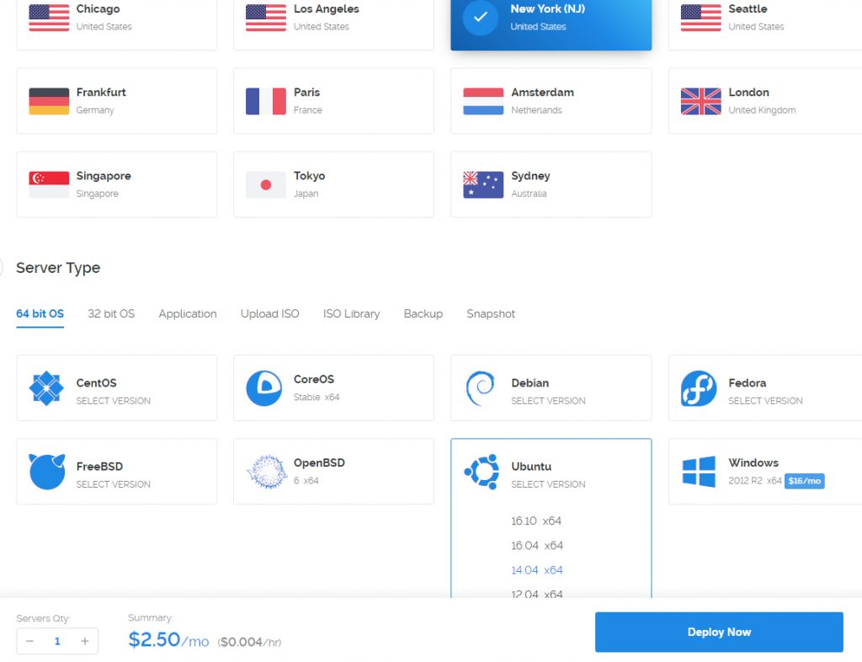Select the CoreOS logo
862x662 pixels.
click(x=263, y=388)
